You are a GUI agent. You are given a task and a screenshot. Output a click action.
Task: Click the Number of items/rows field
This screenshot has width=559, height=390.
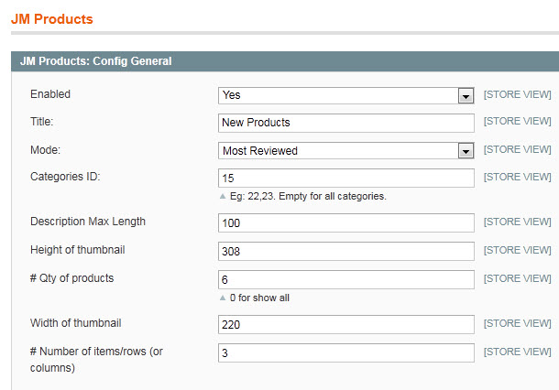[x=346, y=353]
